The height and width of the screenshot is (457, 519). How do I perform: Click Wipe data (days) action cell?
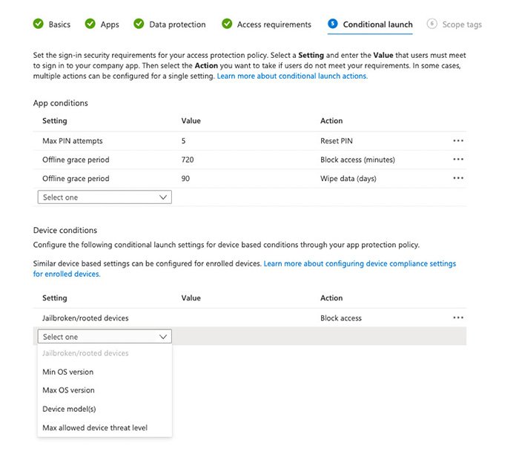tap(348, 179)
